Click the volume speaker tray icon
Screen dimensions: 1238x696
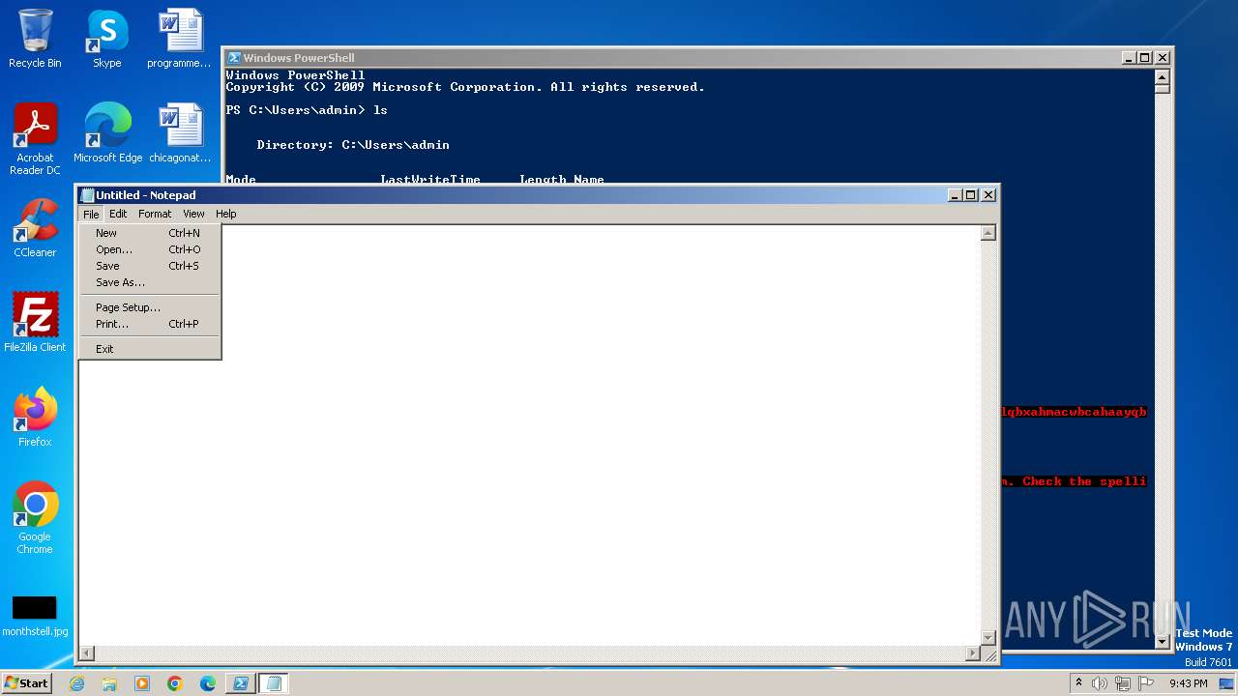pos(1100,683)
